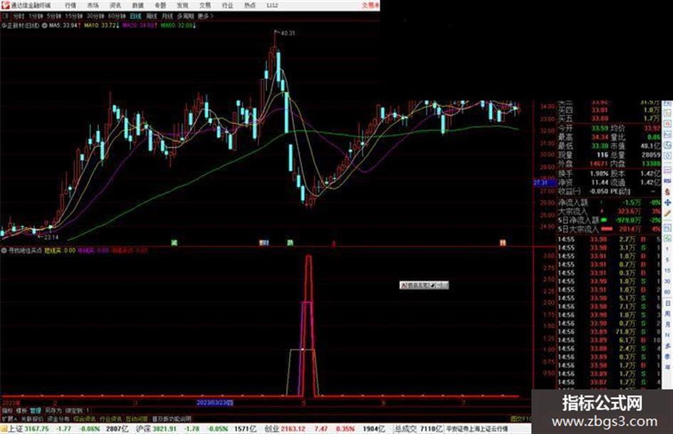Open the 行业资讯 tab
The width and height of the screenshot is (673, 434).
110,419
